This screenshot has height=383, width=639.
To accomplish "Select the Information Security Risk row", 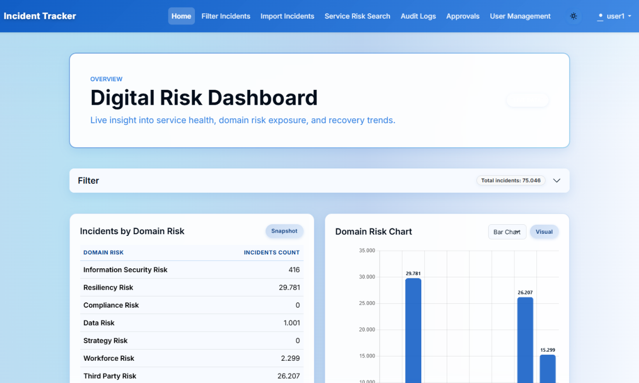I will pos(192,270).
